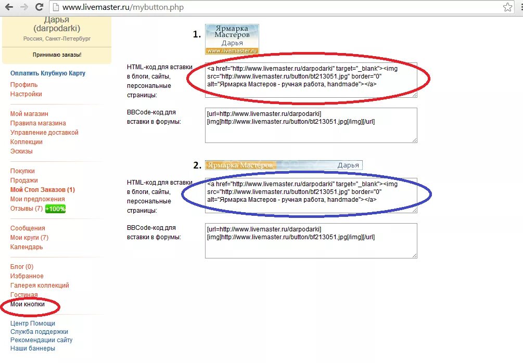Open Мои предложения
Screen dimensions: 523x363
[37, 199]
